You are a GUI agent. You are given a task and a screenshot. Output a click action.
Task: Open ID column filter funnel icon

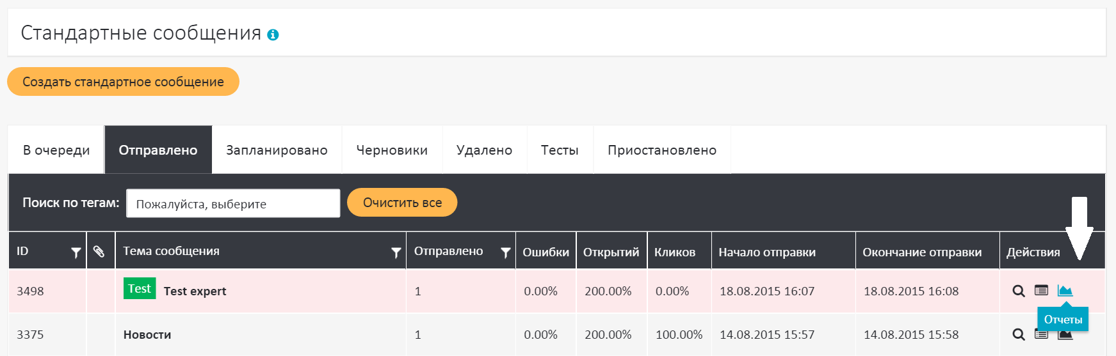click(x=76, y=253)
